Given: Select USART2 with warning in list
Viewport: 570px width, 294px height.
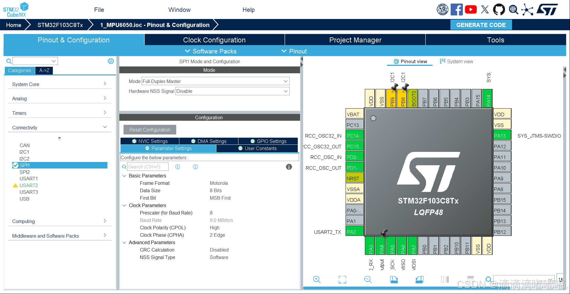Looking at the screenshot, I should (28, 185).
